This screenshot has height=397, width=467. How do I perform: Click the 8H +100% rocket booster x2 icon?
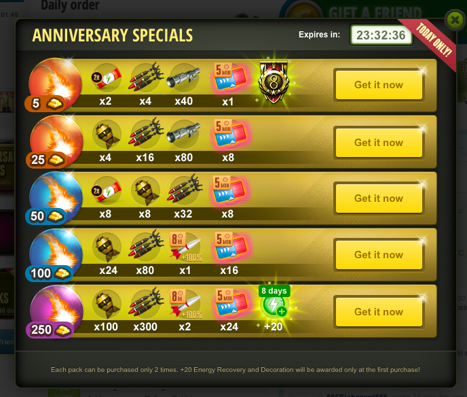click(185, 304)
